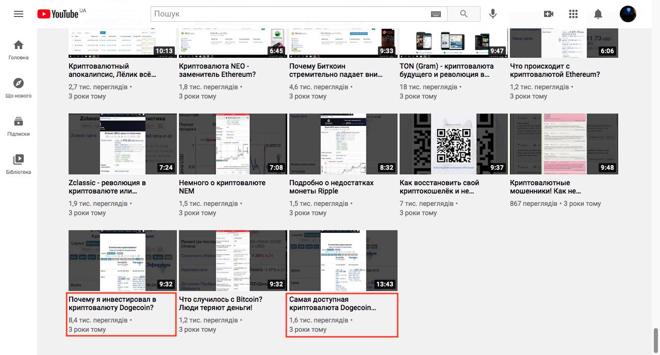Open 'Немного о криптовалюте NEM' title
This screenshot has width=660, height=355.
coord(222,187)
